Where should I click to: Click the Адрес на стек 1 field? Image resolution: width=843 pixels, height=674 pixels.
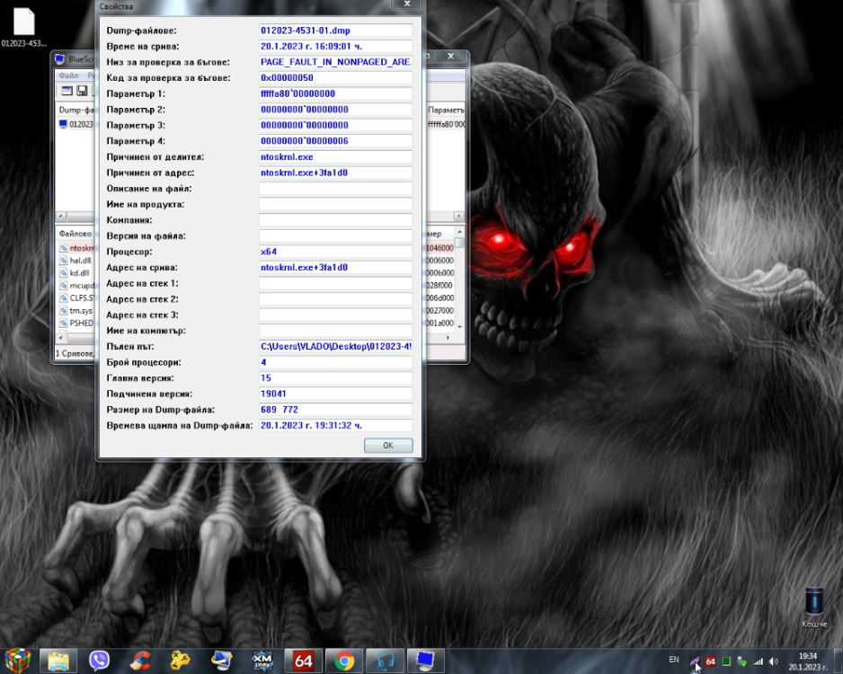click(335, 283)
